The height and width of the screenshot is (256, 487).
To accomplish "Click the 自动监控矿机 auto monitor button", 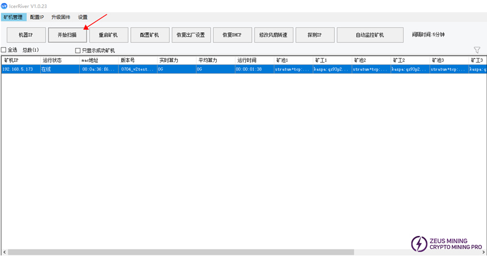I will point(370,35).
